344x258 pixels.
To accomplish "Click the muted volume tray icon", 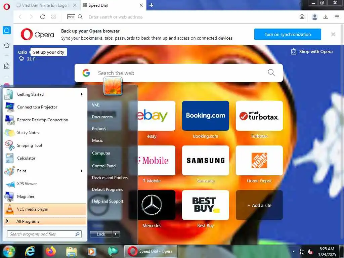I will [310, 252].
